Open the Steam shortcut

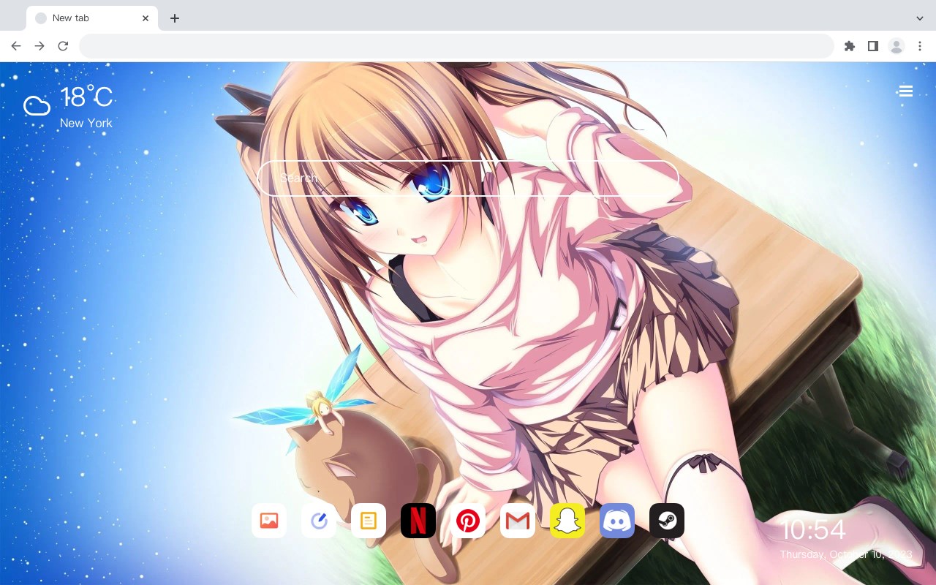667,521
